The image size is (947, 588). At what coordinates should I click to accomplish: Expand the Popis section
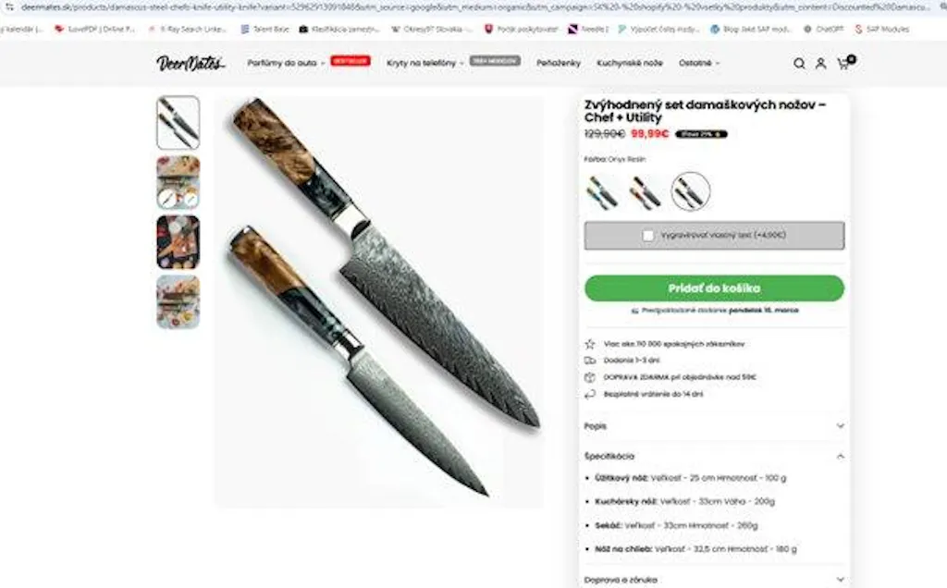(715, 426)
